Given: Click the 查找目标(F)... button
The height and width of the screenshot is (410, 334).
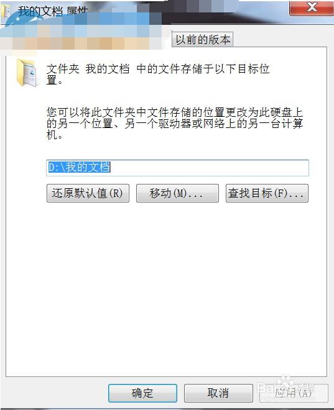Looking at the screenshot, I should coord(267,193).
